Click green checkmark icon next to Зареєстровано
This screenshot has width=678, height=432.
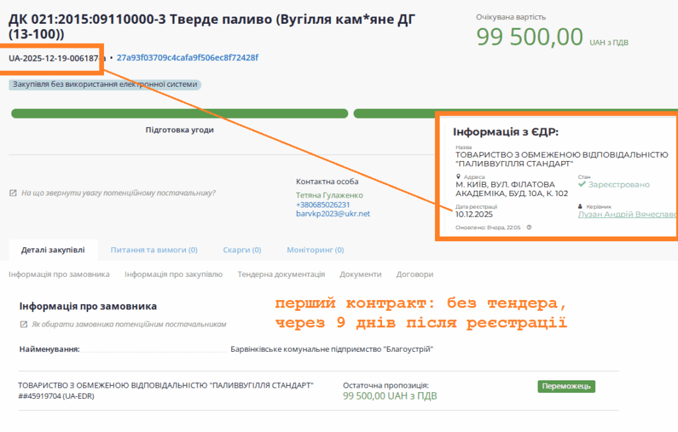click(x=583, y=184)
